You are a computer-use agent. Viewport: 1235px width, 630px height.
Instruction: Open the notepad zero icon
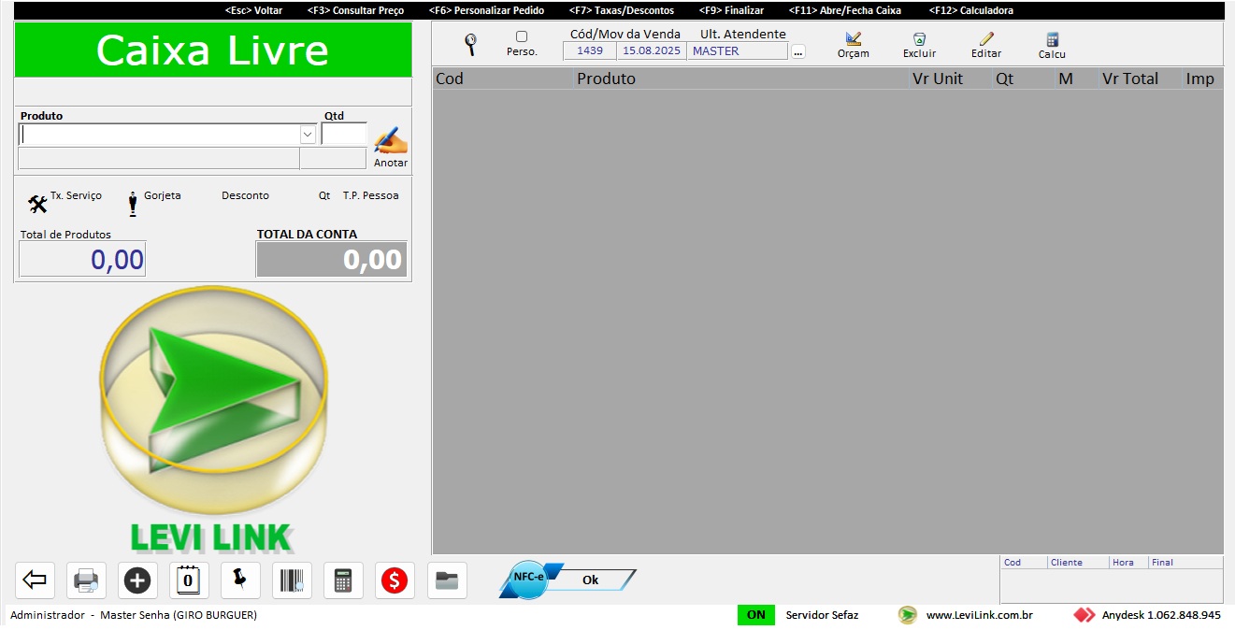click(189, 580)
